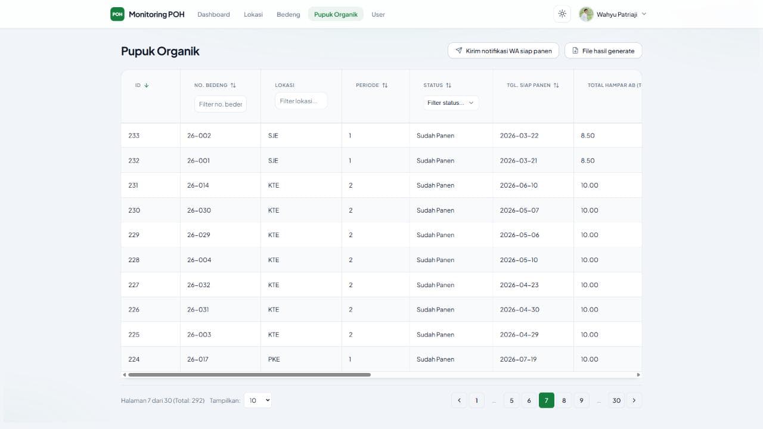The height and width of the screenshot is (429, 763).
Task: Click ID cell 225
Action: point(134,335)
